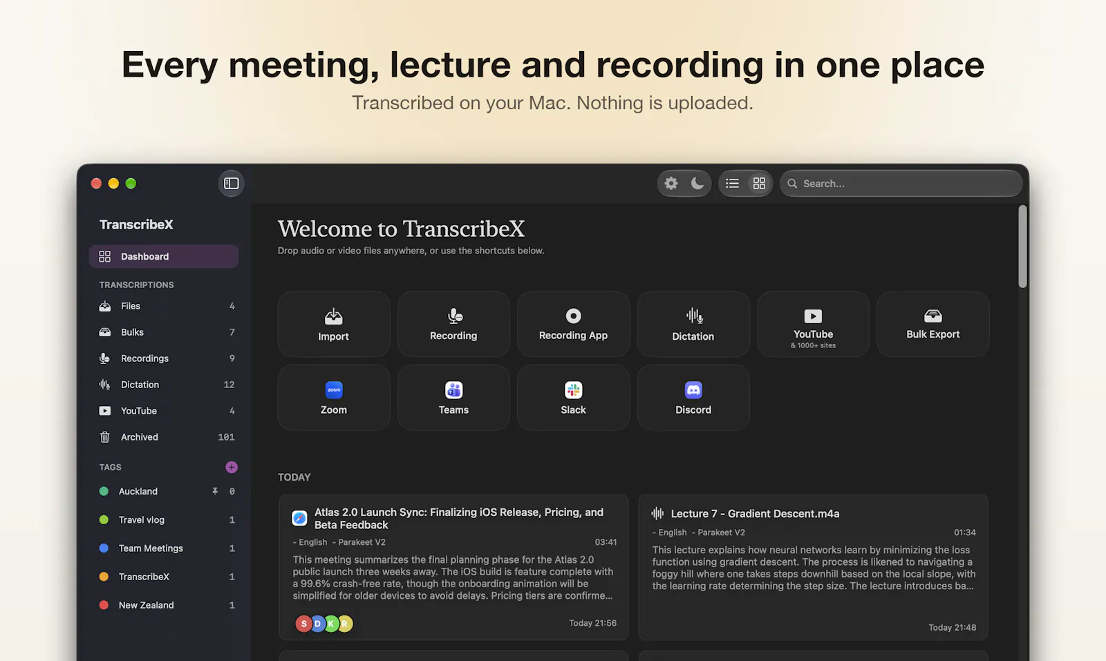Click the Recording App shortcut tile

click(x=574, y=324)
